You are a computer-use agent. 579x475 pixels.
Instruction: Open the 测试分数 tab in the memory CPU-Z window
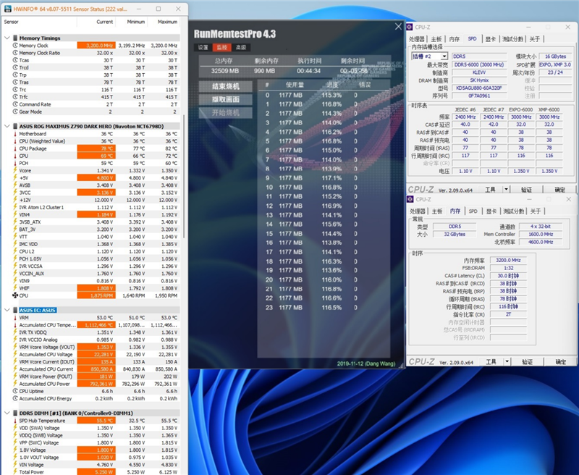pyautogui.click(x=513, y=211)
